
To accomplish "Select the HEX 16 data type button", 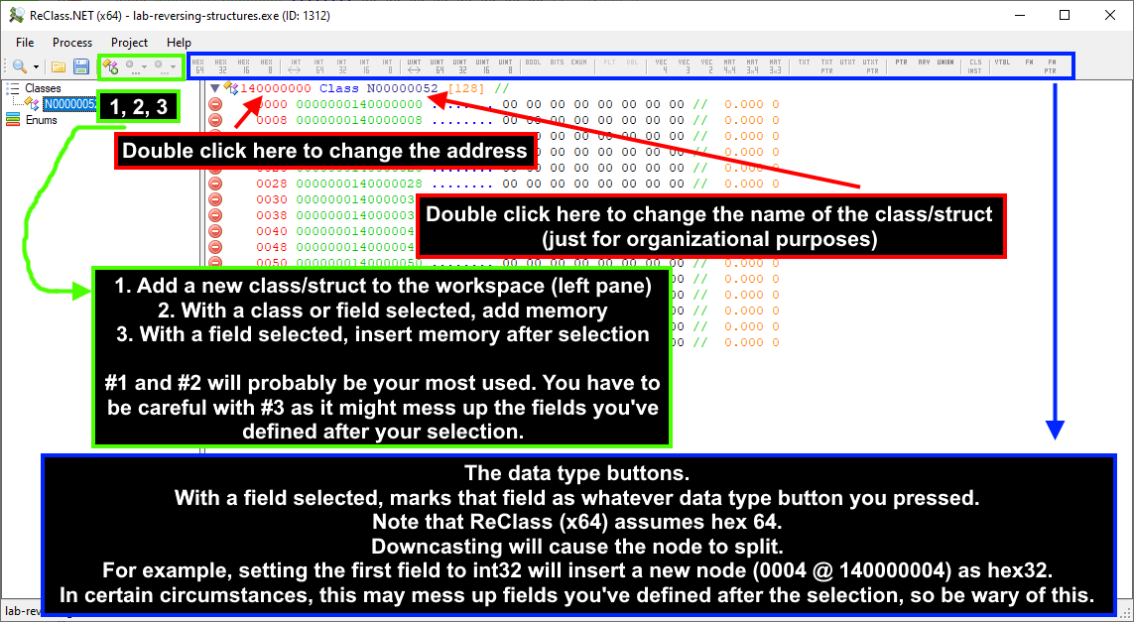I will (x=244, y=66).
